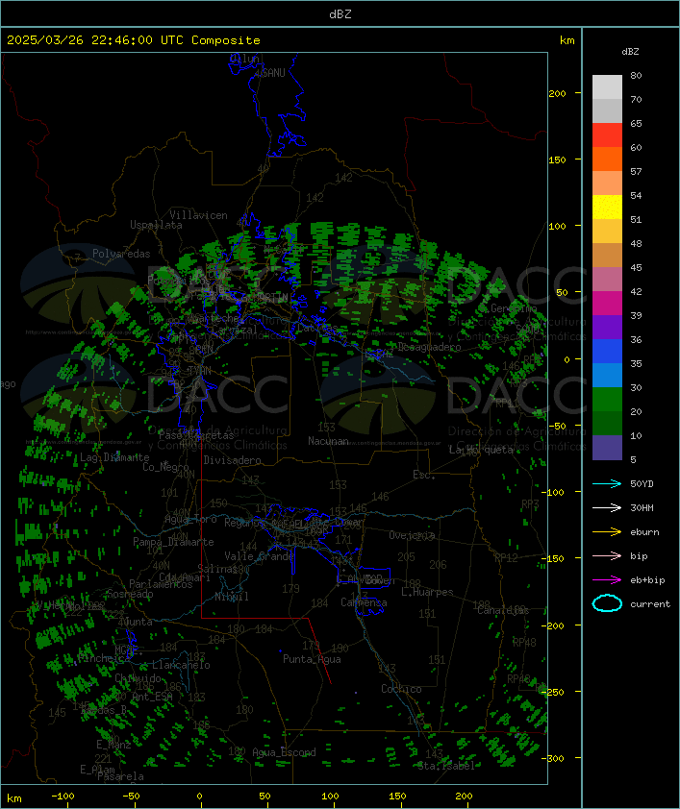Click the 'Nacunan' map label

click(328, 441)
